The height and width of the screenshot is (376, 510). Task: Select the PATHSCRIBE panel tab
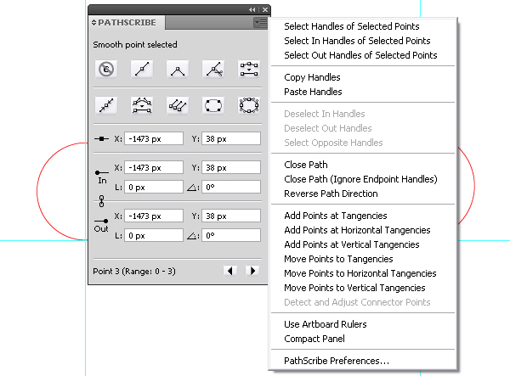[x=127, y=22]
